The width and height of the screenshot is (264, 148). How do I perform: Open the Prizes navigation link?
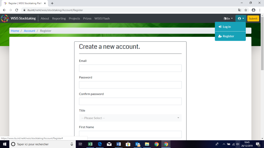[x=87, y=18]
